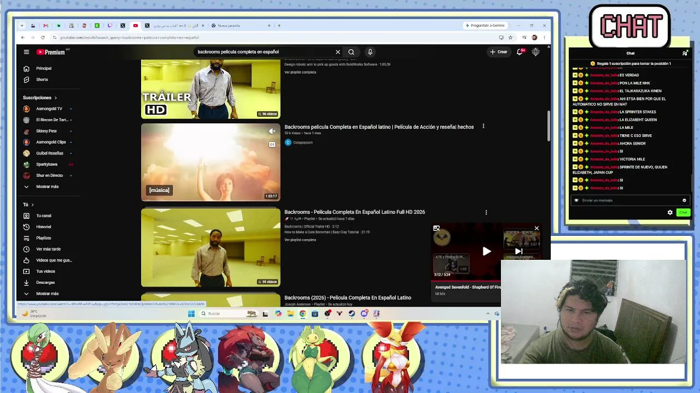Open the tab search dropdown arrow

click(x=21, y=26)
